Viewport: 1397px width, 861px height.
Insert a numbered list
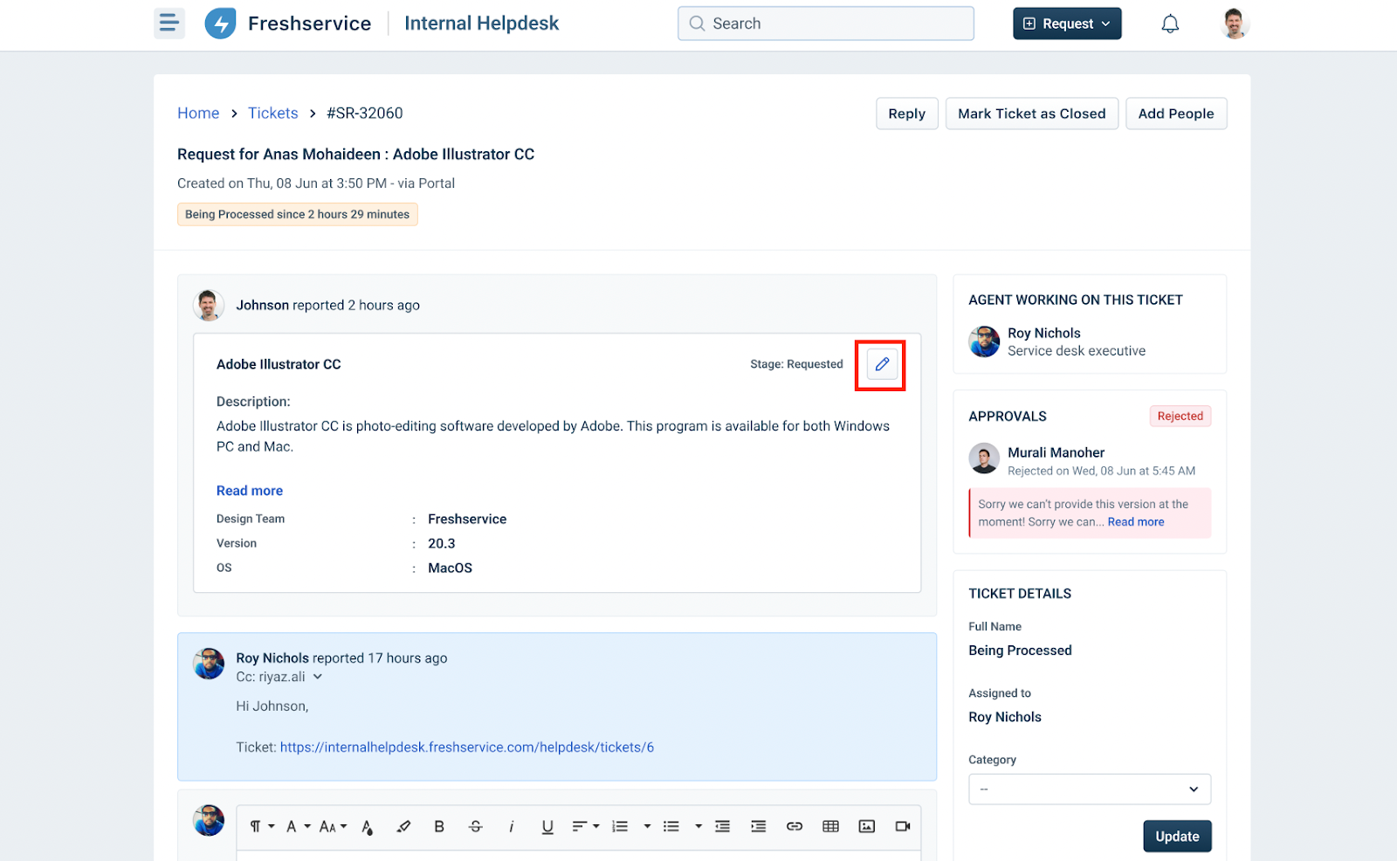tap(620, 826)
